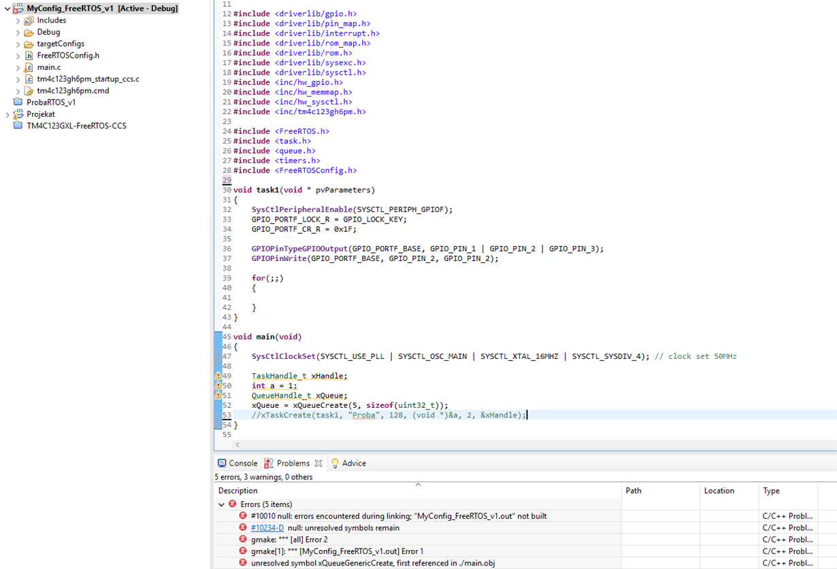This screenshot has width=837, height=569.
Task: Click the warning marker on line 51
Action: [218, 396]
